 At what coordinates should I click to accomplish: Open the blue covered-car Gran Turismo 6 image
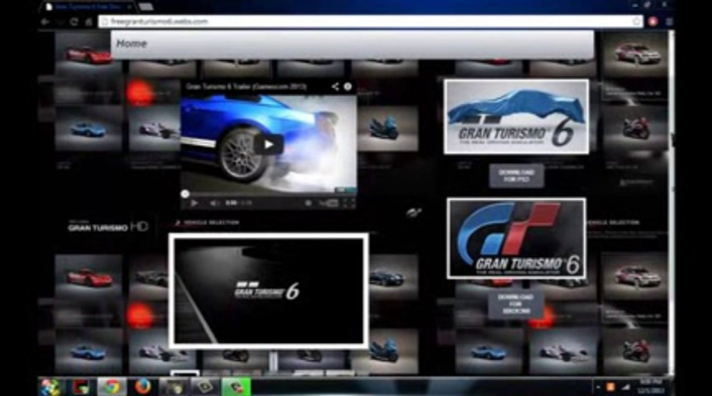click(516, 117)
